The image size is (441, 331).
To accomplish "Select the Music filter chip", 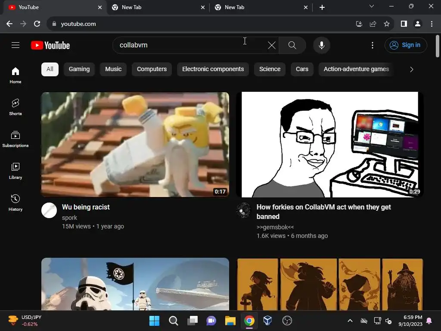I will point(113,69).
